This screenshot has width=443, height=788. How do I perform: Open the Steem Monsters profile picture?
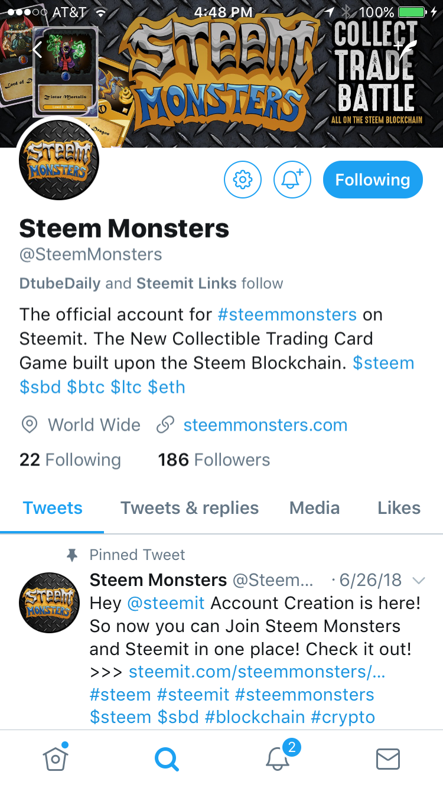pyautogui.click(x=59, y=161)
